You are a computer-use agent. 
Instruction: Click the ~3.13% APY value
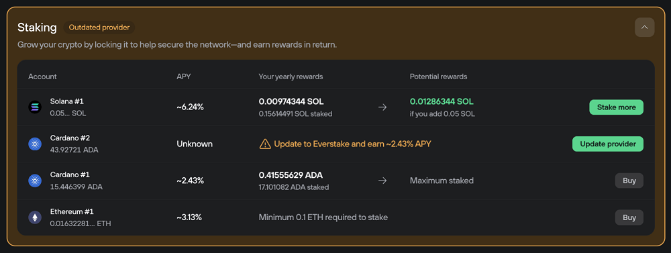pos(189,217)
